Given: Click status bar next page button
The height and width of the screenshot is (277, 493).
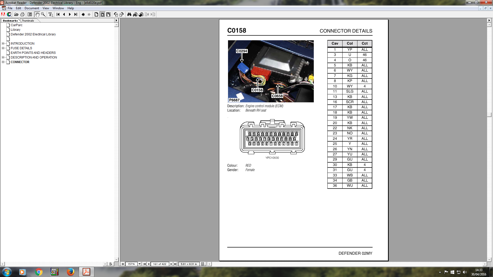Looking at the screenshot, I should pos(171,264).
